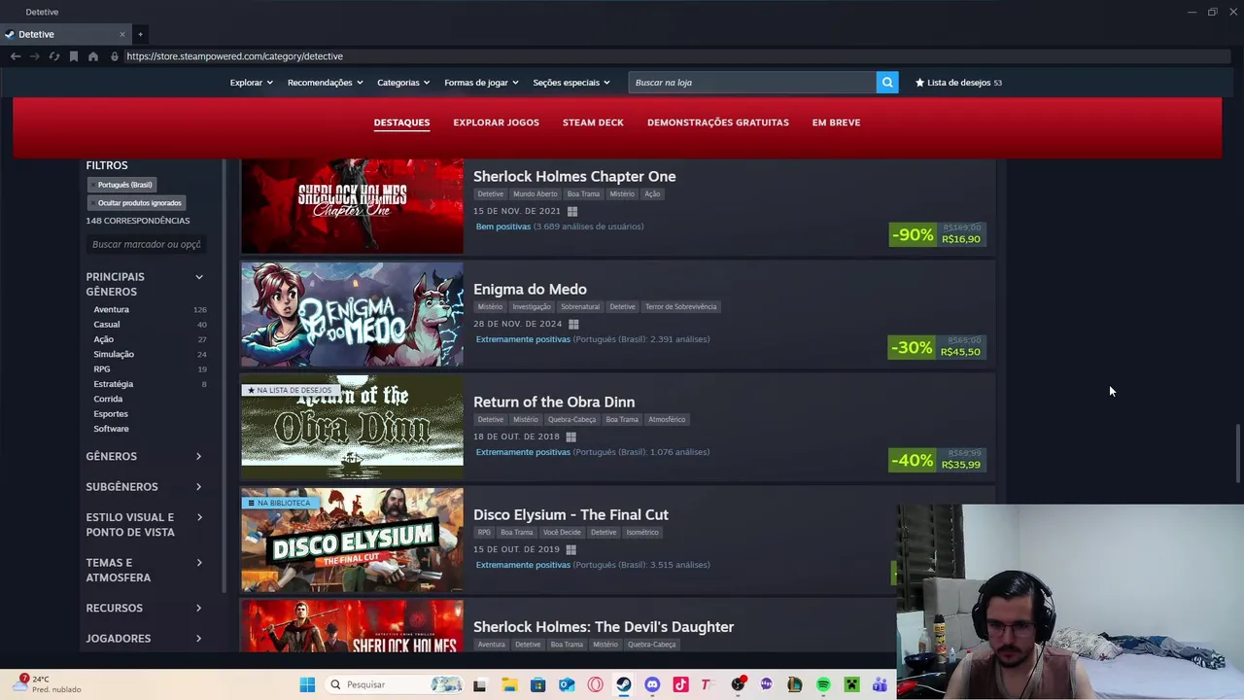Open the Sherlock Holmes Chapter One title
1244x700 pixels.
click(574, 176)
